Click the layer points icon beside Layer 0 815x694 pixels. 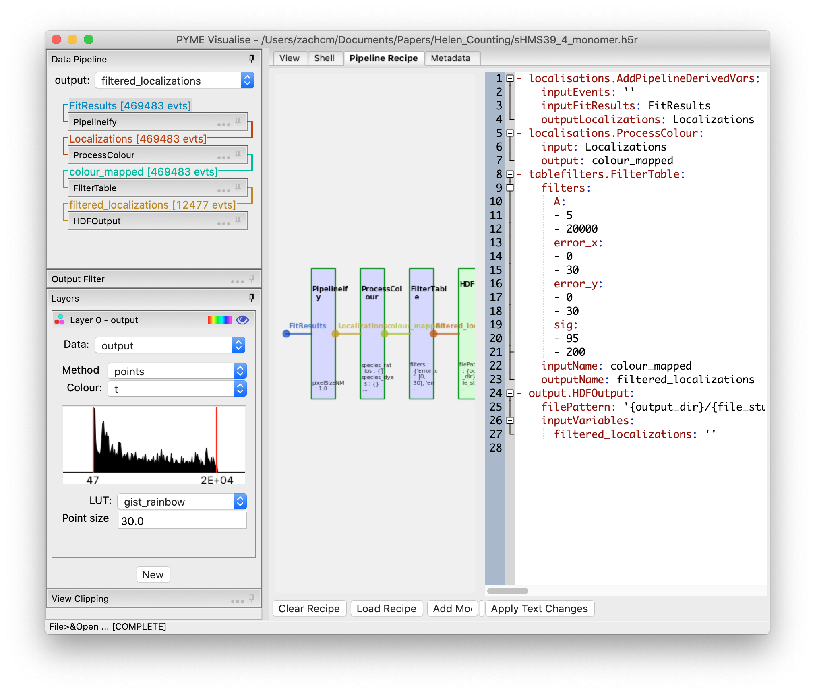pyautogui.click(x=59, y=320)
